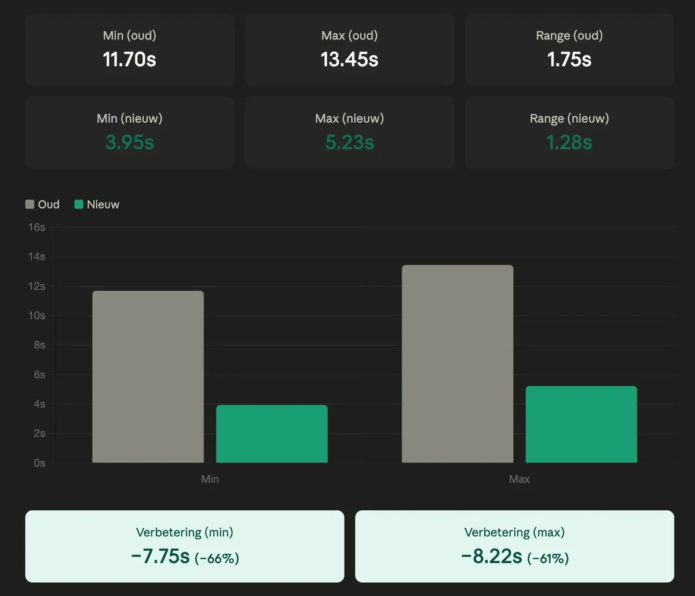Click the (−61%) percentage text

coord(548,558)
